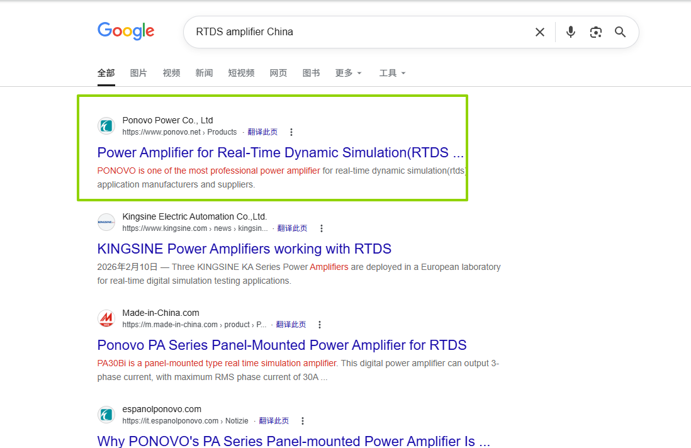Open Why PONOVO's PA Series Panel-mounted link
Screen dimensions: 691x448
pyautogui.click(x=293, y=440)
